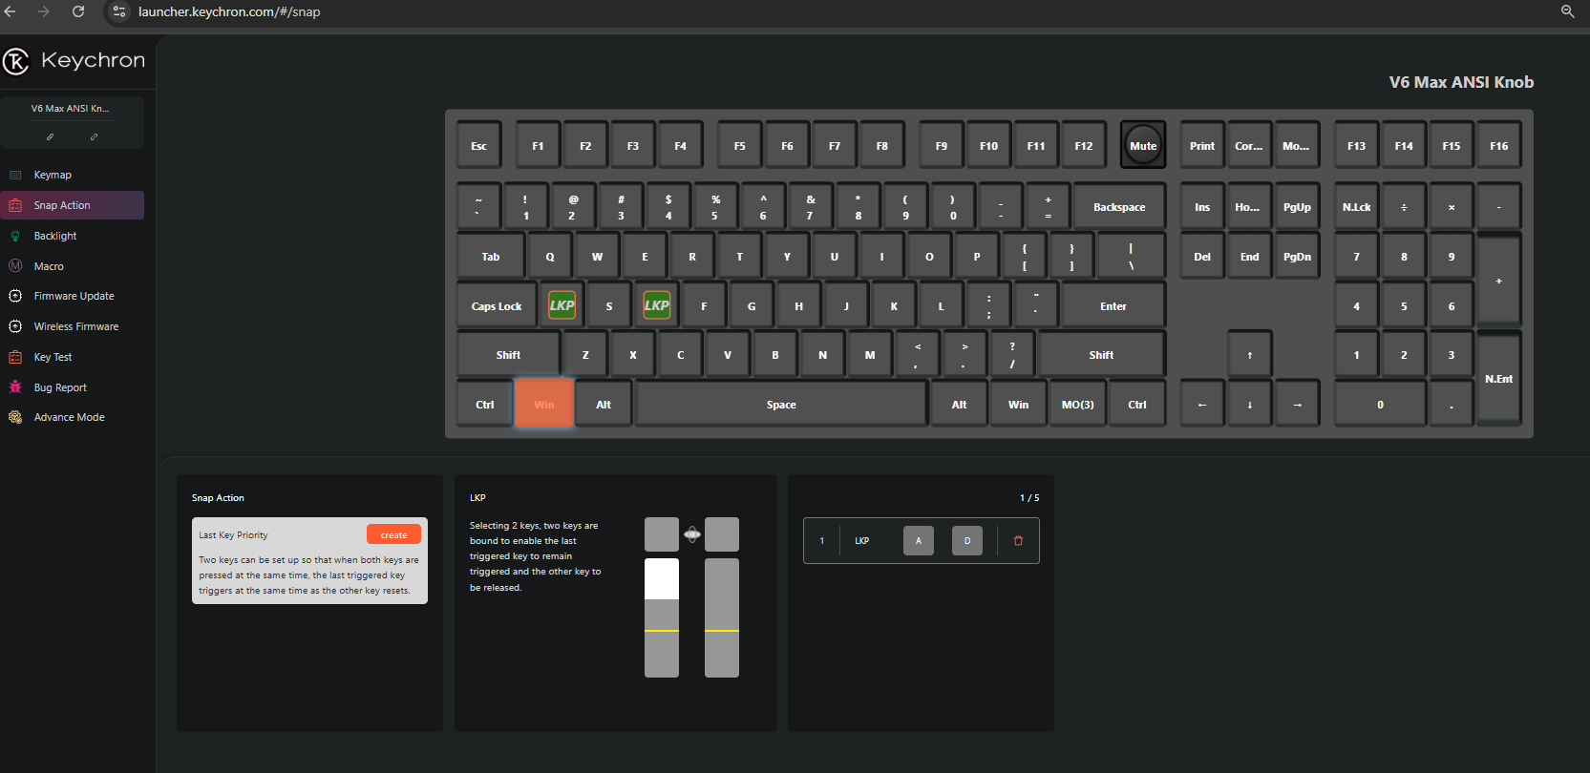Select the LKP key next to Caps Lock
This screenshot has height=773, width=1590.
click(x=562, y=305)
